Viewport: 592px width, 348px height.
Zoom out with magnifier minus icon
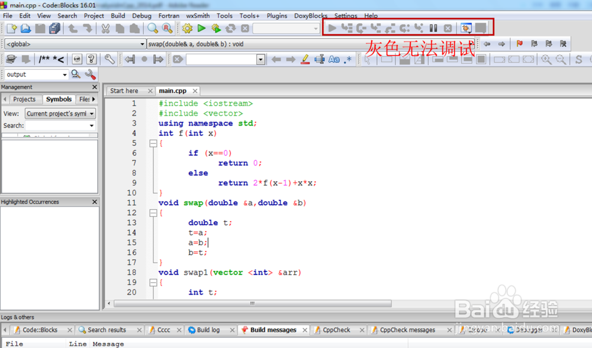pos(561,59)
